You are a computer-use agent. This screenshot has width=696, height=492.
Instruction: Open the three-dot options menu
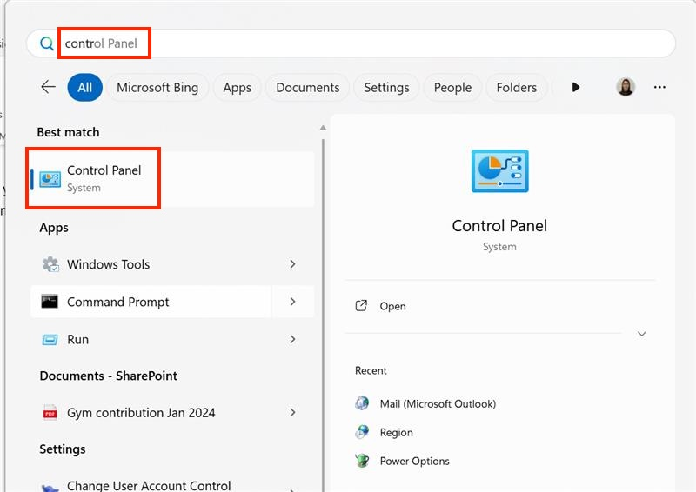[659, 87]
